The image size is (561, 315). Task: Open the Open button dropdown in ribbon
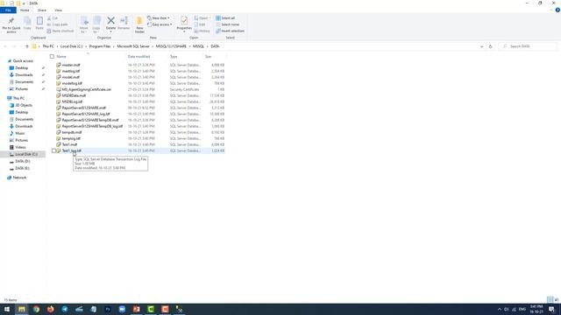tap(209, 17)
